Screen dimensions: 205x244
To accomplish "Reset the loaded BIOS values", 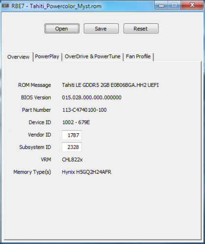I will click(141, 29).
